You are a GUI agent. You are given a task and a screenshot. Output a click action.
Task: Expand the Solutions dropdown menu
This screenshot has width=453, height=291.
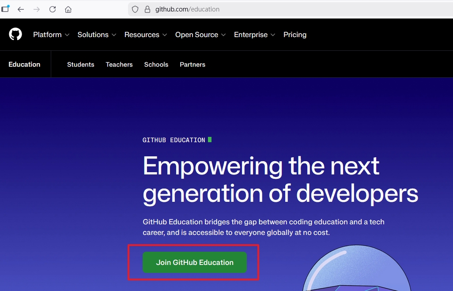click(x=97, y=35)
